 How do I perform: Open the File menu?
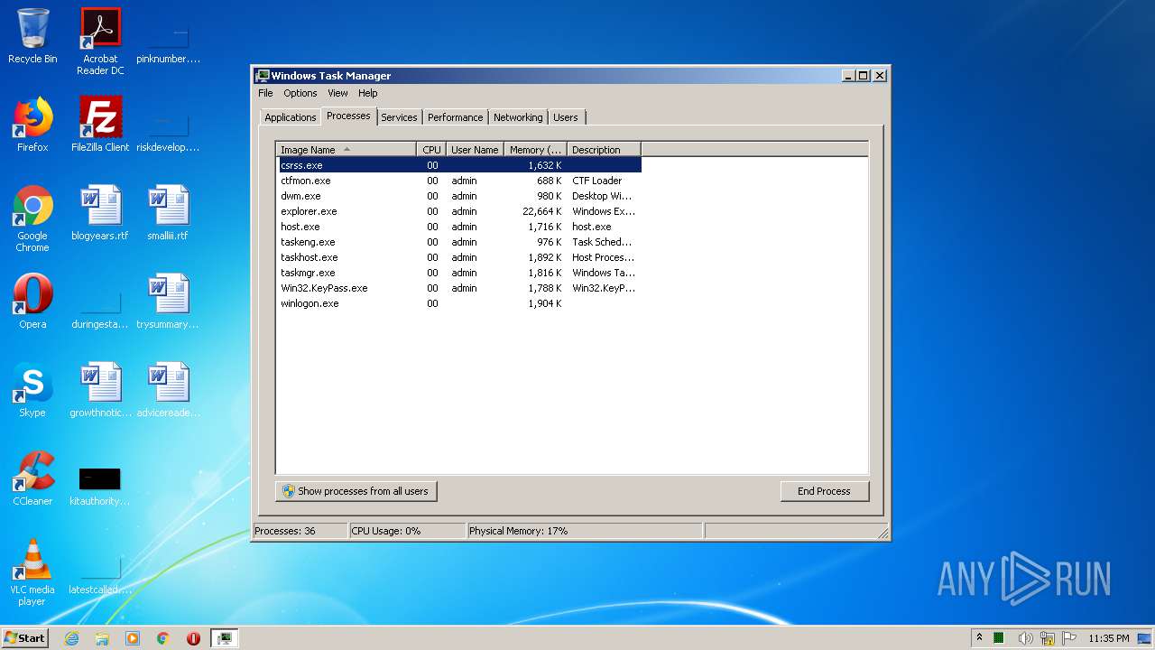pos(265,93)
